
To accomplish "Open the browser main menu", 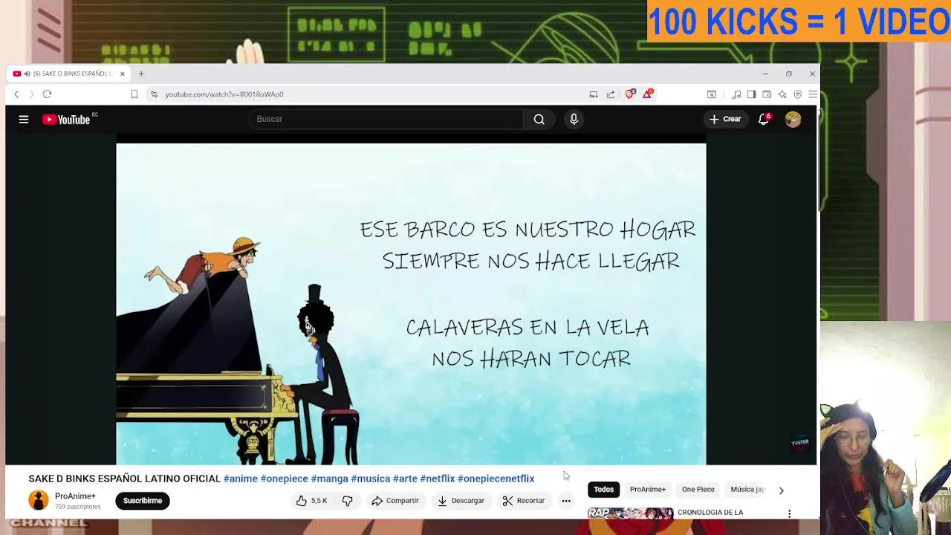I will tap(813, 94).
